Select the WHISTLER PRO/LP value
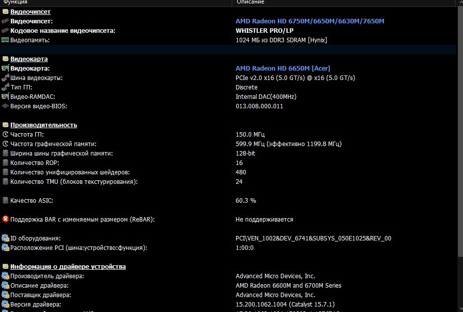 click(264, 31)
